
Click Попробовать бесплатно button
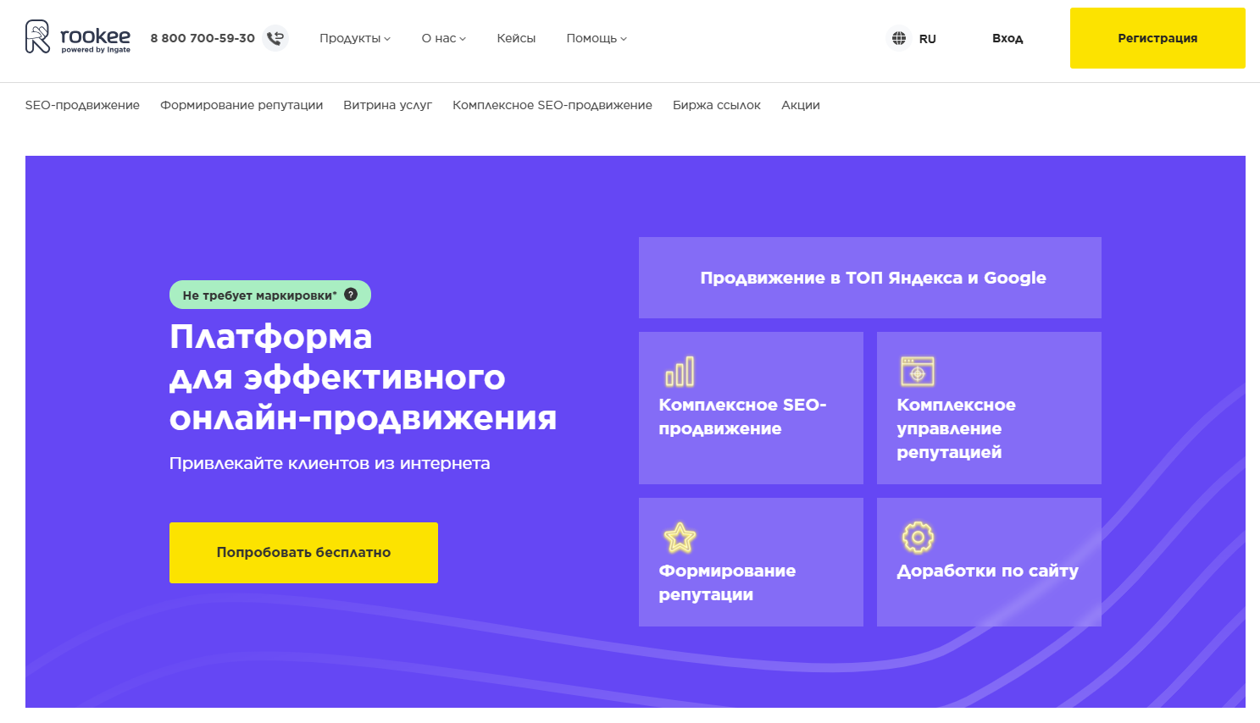303,553
